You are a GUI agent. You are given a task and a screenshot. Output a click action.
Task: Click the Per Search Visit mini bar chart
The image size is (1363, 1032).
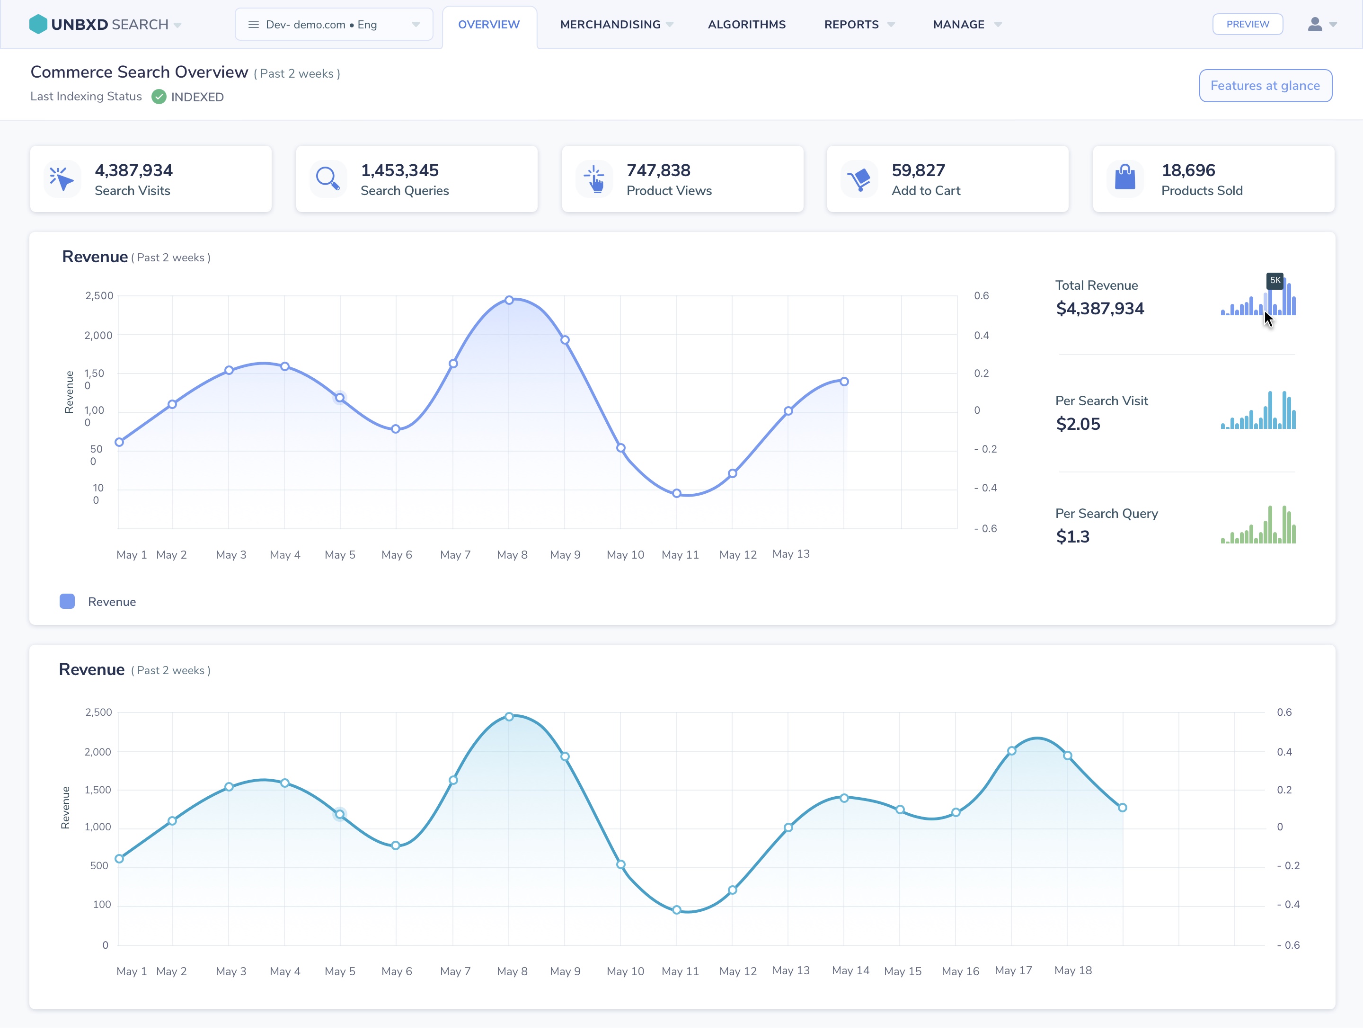(1258, 410)
